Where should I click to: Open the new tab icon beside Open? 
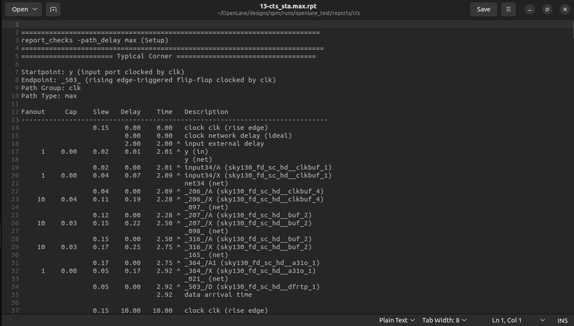pos(53,9)
